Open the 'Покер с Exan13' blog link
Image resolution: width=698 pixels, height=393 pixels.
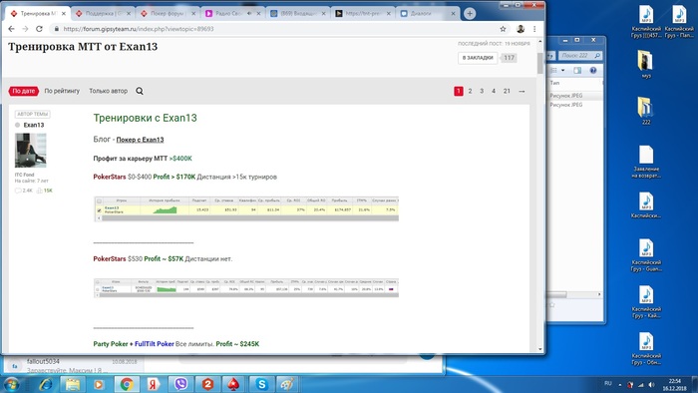[140, 140]
